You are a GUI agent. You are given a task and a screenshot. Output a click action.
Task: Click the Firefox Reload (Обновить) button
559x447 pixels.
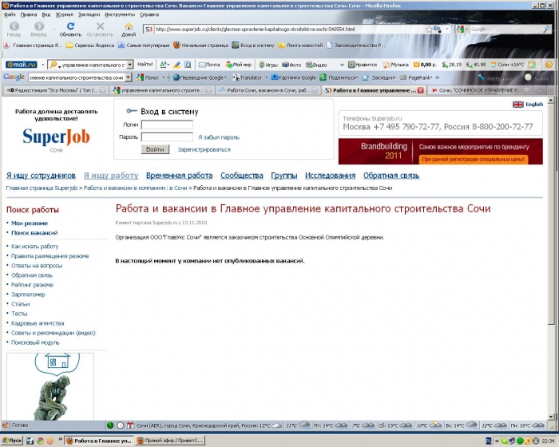[x=70, y=27]
